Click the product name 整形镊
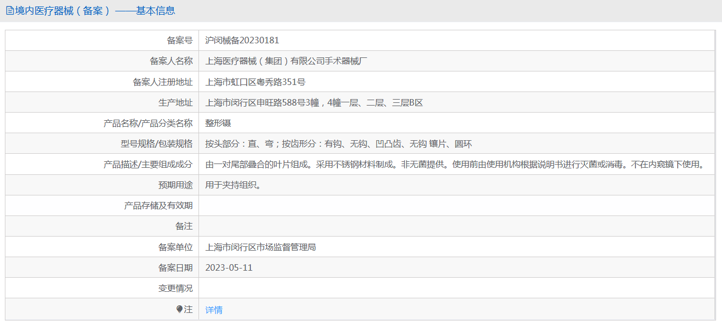The width and height of the screenshot is (722, 327). pyautogui.click(x=218, y=123)
